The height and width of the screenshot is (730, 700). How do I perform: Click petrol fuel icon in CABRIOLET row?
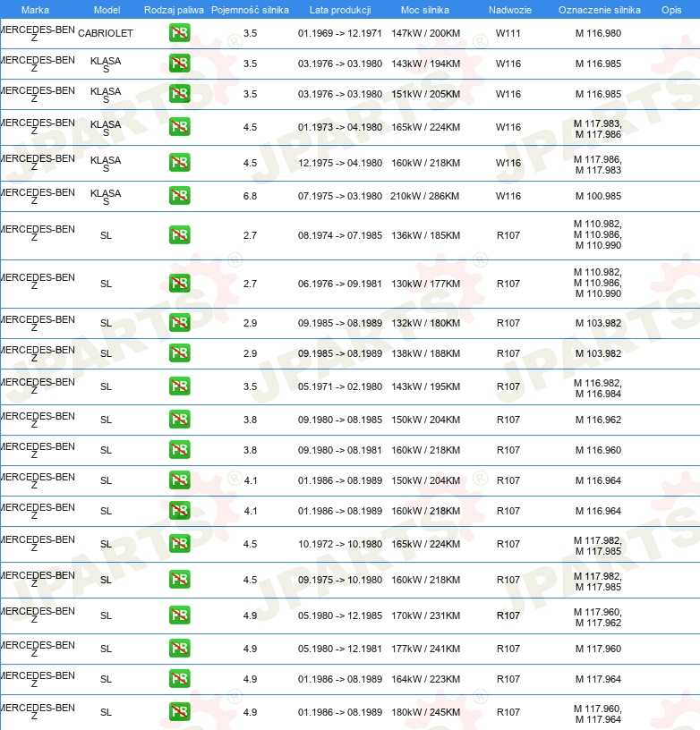tap(179, 33)
